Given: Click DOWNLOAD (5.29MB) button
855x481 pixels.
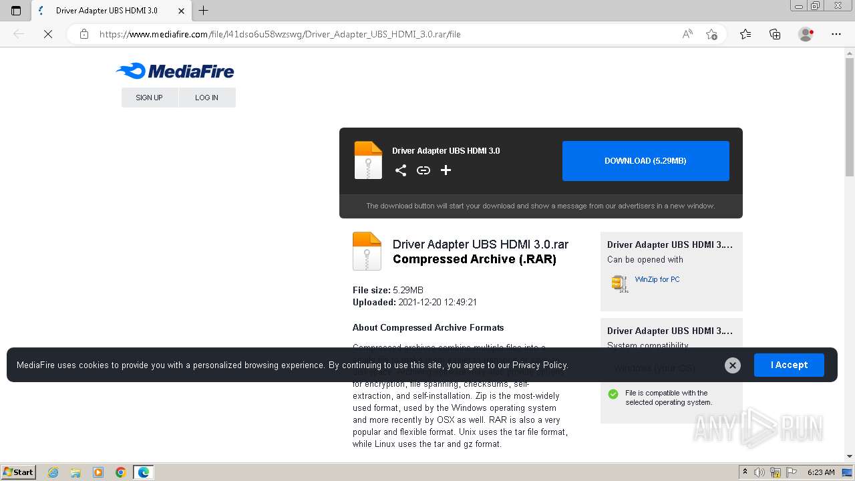Looking at the screenshot, I should pos(646,161).
